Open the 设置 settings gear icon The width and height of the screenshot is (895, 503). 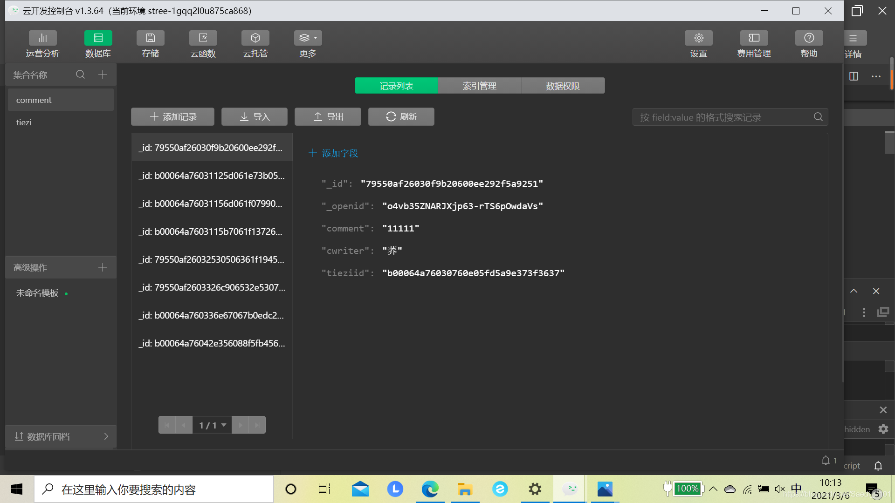pyautogui.click(x=698, y=38)
